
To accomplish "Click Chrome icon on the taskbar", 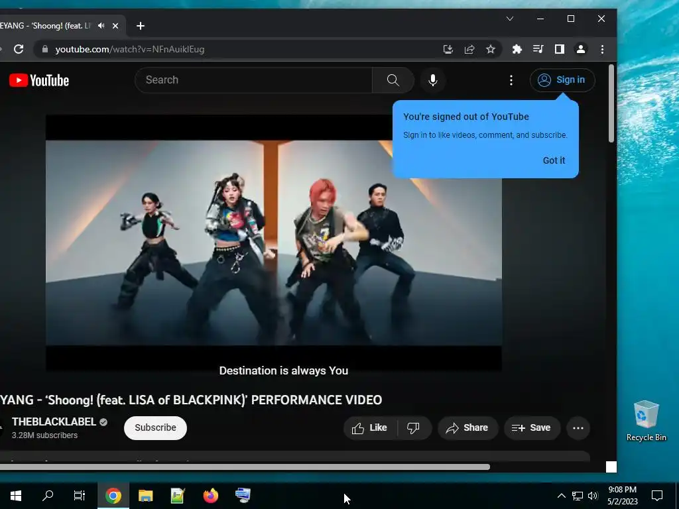I will 113,496.
